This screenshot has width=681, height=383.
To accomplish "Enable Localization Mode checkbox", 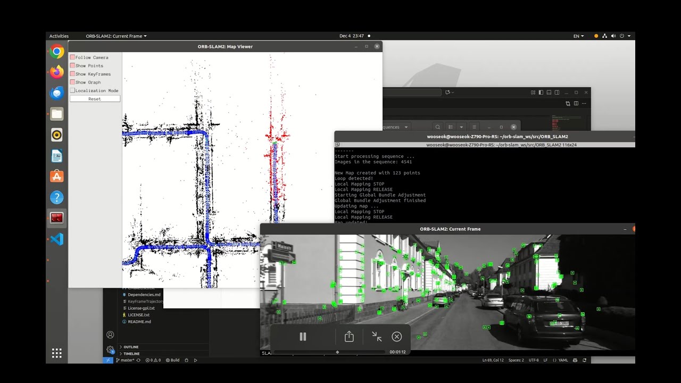I will click(72, 90).
